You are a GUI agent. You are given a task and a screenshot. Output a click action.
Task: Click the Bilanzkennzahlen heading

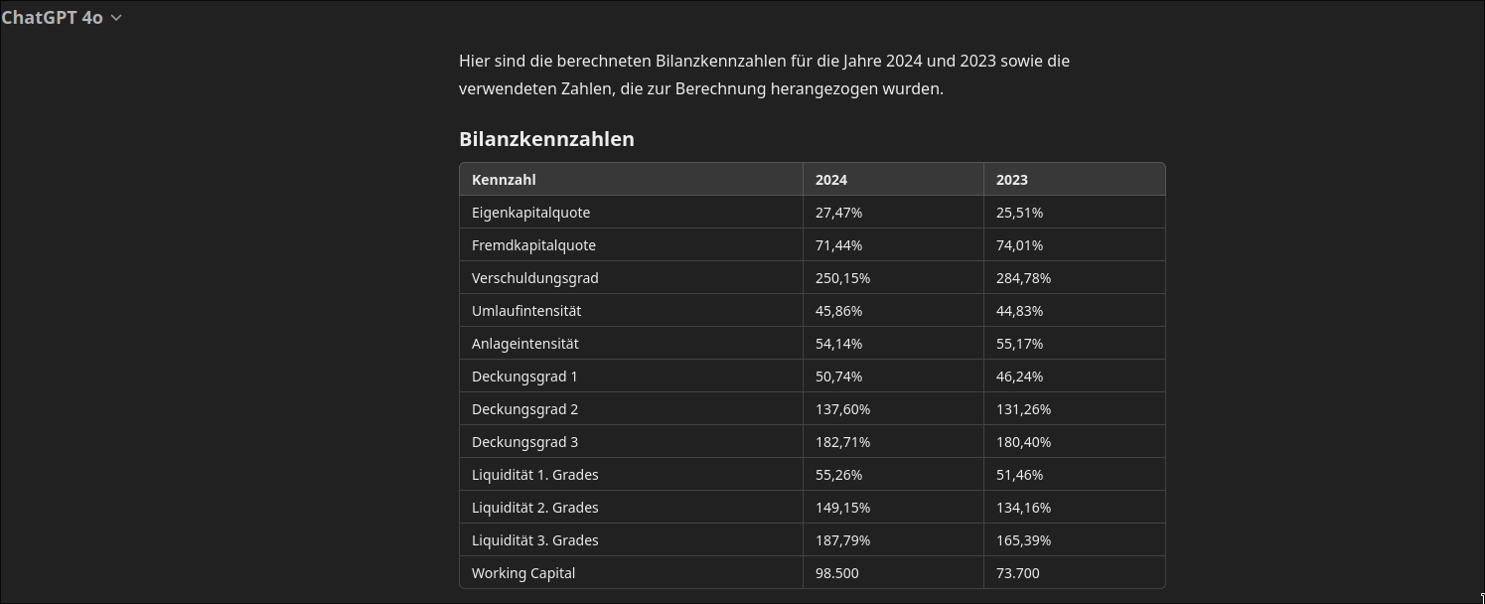[546, 139]
